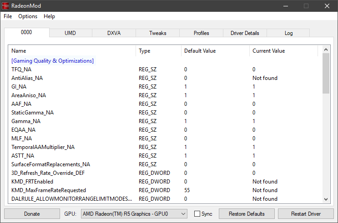The image size is (338, 223).
Task: Enable the Sync checkbox
Action: click(x=197, y=214)
